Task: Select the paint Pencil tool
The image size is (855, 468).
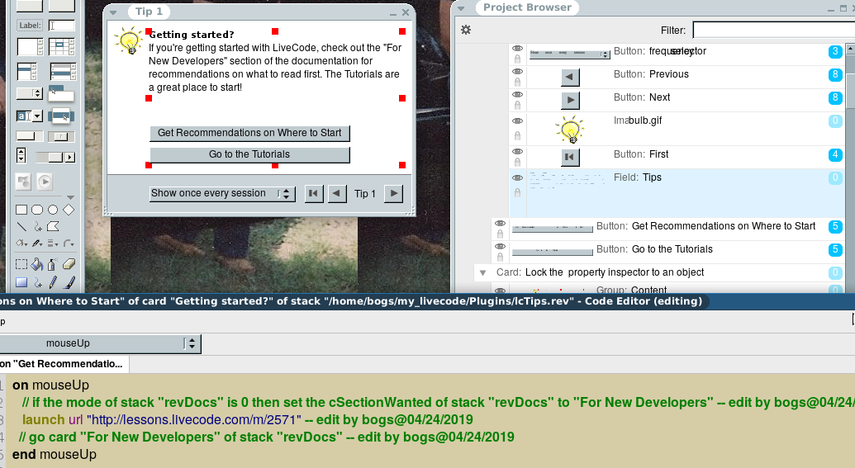Action: pos(53,282)
